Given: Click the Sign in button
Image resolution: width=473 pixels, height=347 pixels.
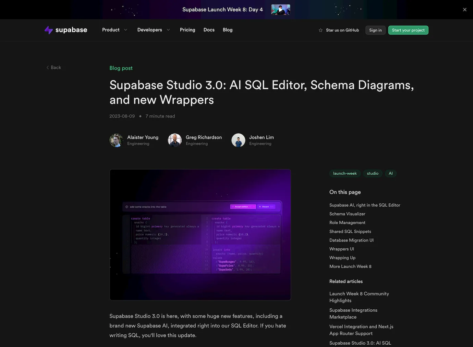Looking at the screenshot, I should (375, 30).
